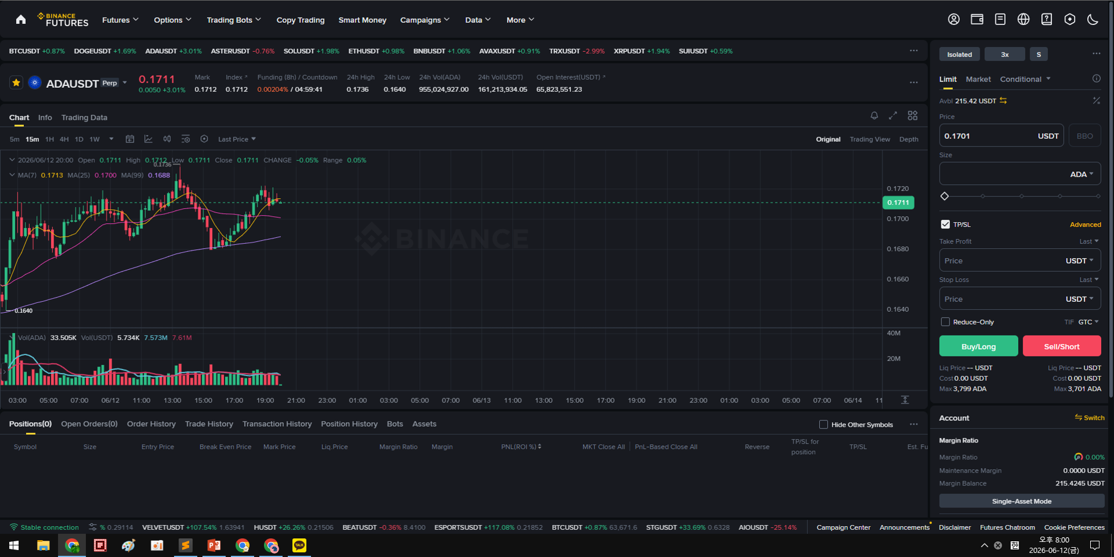Open the TIF GTC dropdown

[x=1088, y=322]
